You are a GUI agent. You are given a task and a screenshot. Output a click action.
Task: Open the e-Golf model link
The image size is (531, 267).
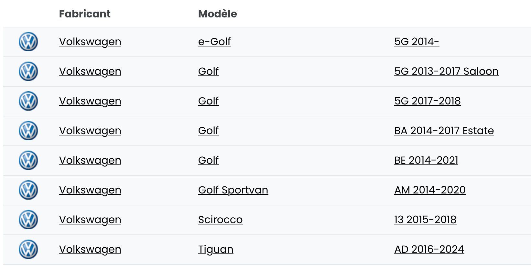214,42
